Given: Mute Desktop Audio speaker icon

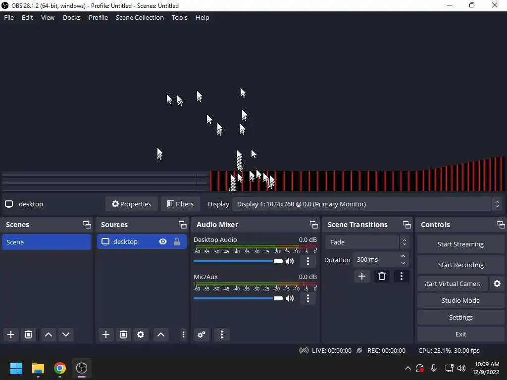Looking at the screenshot, I should coord(290,261).
